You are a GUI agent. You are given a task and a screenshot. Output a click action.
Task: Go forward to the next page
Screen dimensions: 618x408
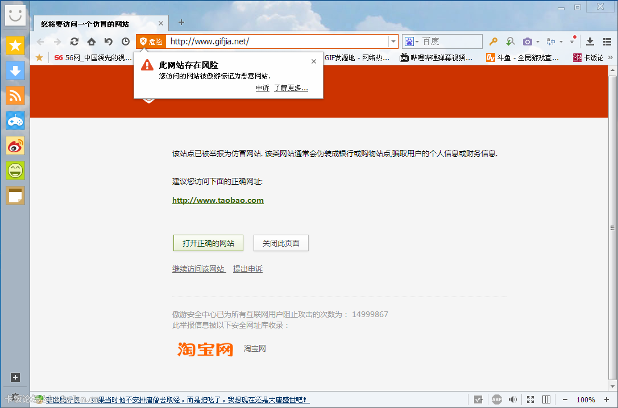[57, 41]
